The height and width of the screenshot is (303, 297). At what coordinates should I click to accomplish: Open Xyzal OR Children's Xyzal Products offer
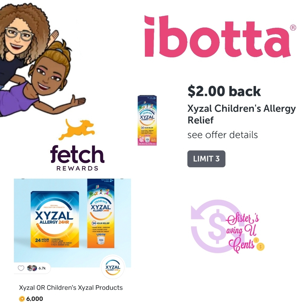[x=71, y=288]
